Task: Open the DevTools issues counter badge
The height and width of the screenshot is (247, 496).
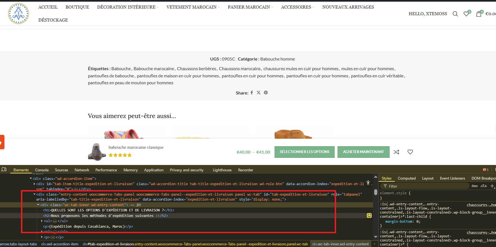Action: 486,170
